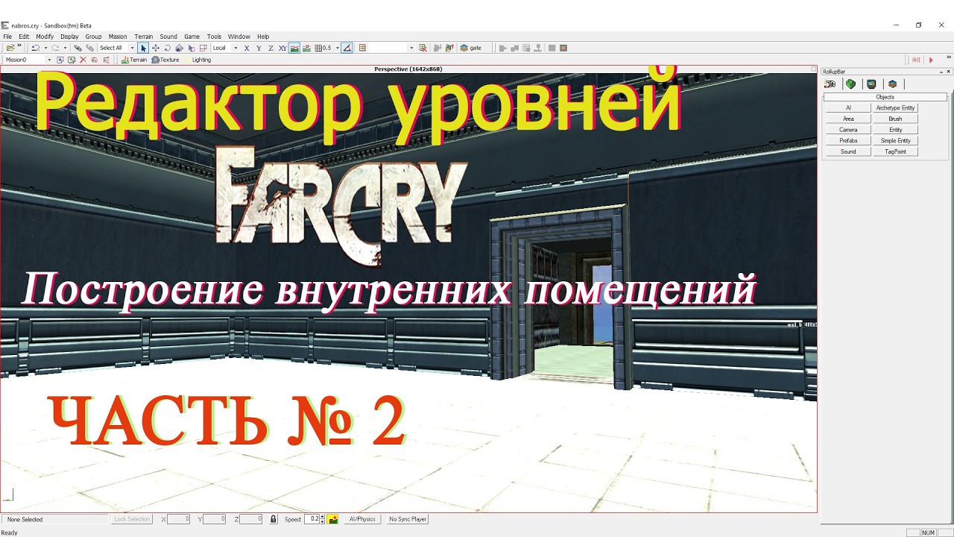Click the TagPoint button
The image size is (954, 537).
click(895, 151)
